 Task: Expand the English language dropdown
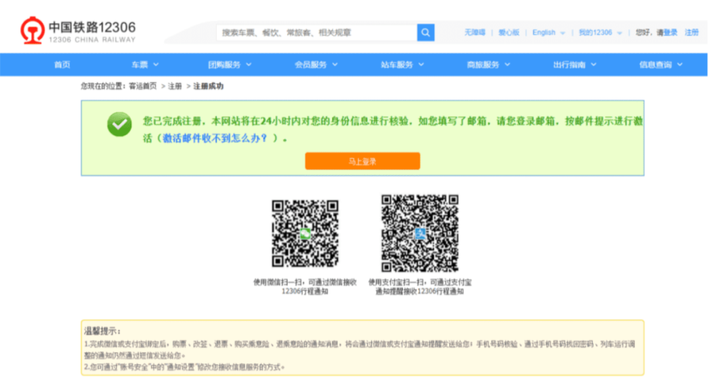pos(548,33)
